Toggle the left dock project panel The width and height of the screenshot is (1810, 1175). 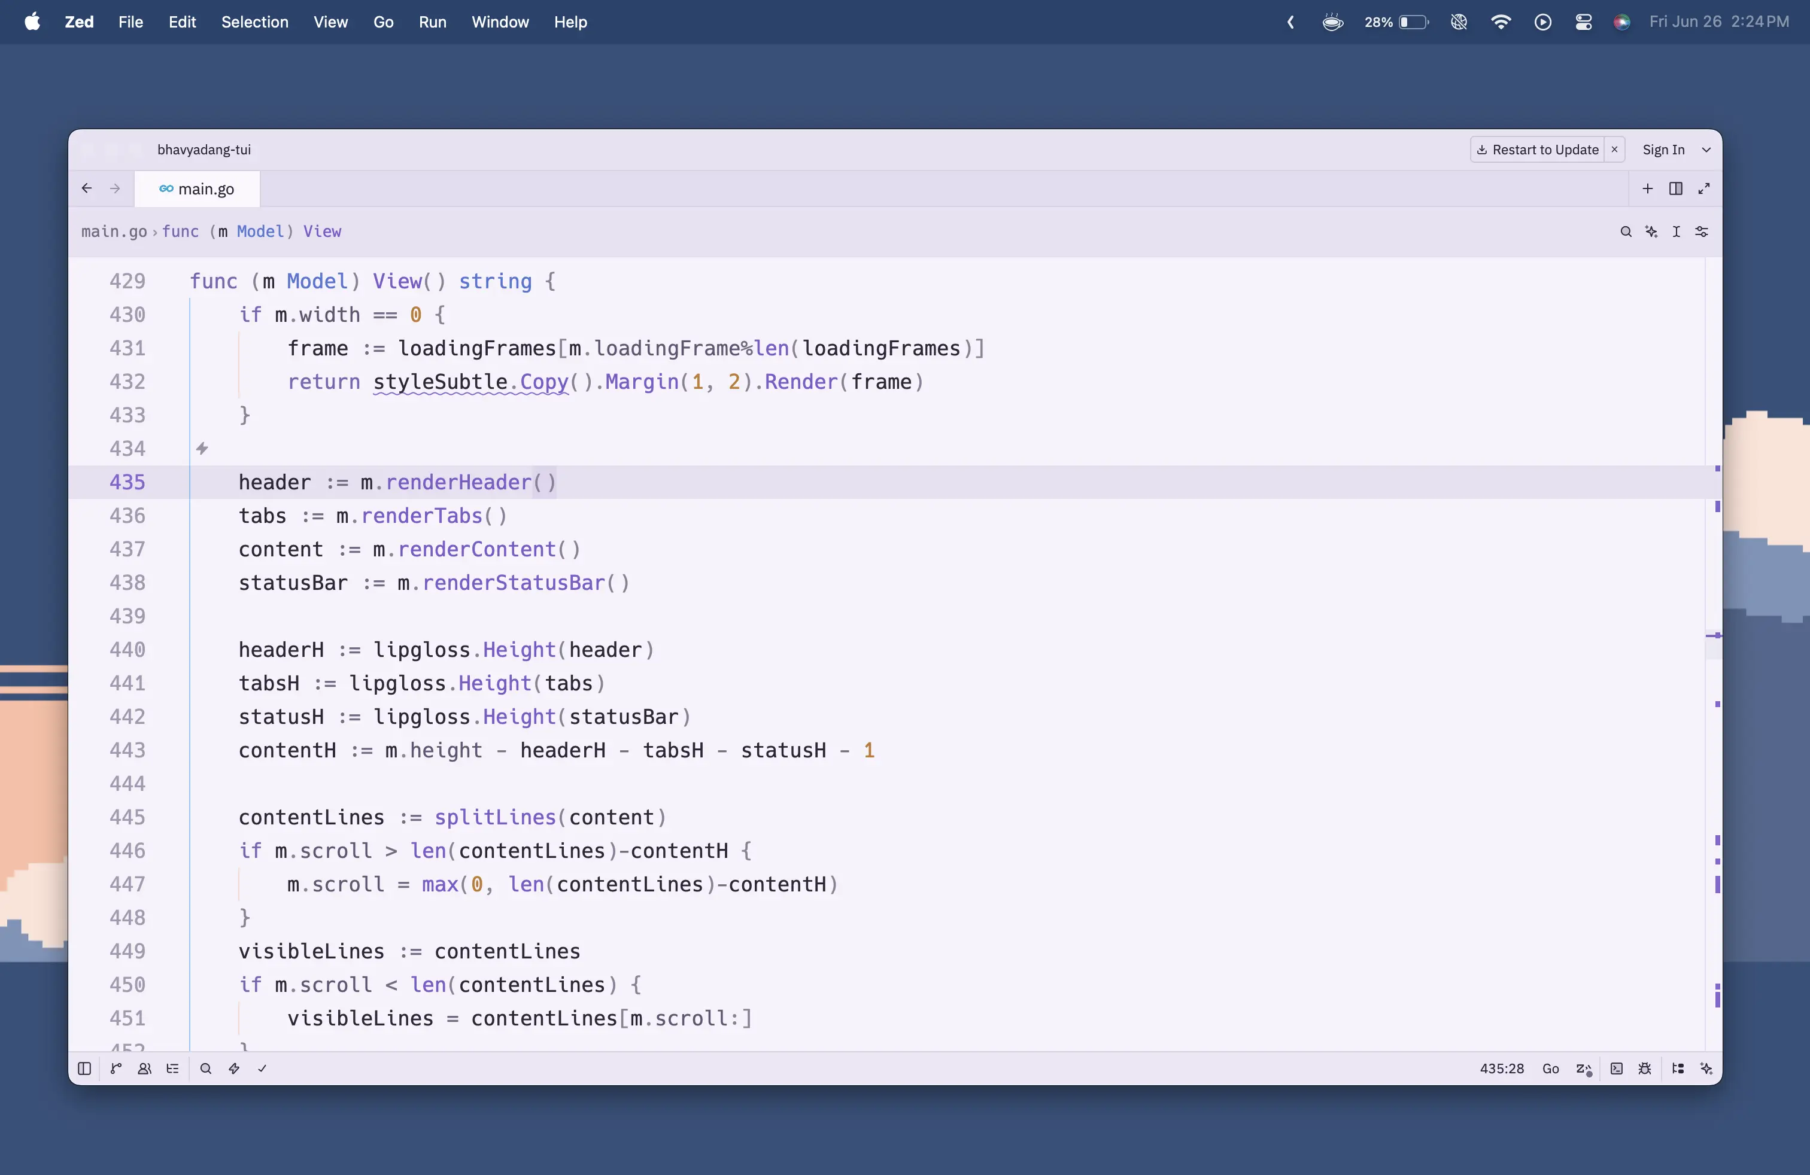[84, 1069]
